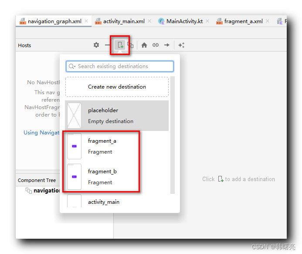The image size is (302, 254).
Task: Click the New Destination toolbar icon
Action: [x=120, y=45]
